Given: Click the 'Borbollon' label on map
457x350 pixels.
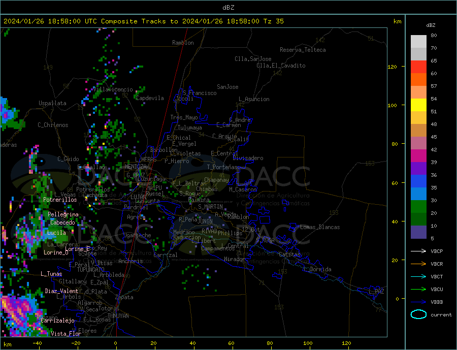Looking at the screenshot, I should [x=164, y=150].
